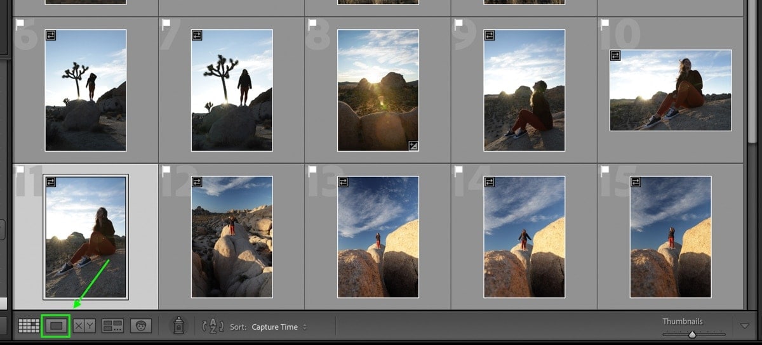Switch to Loupe view
This screenshot has height=345, width=762.
coord(56,326)
